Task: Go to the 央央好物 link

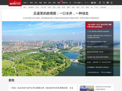Action: pyautogui.click(x=103, y=7)
